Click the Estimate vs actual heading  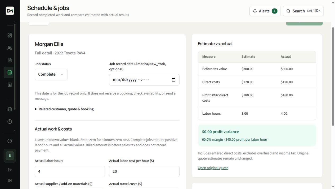(215, 44)
